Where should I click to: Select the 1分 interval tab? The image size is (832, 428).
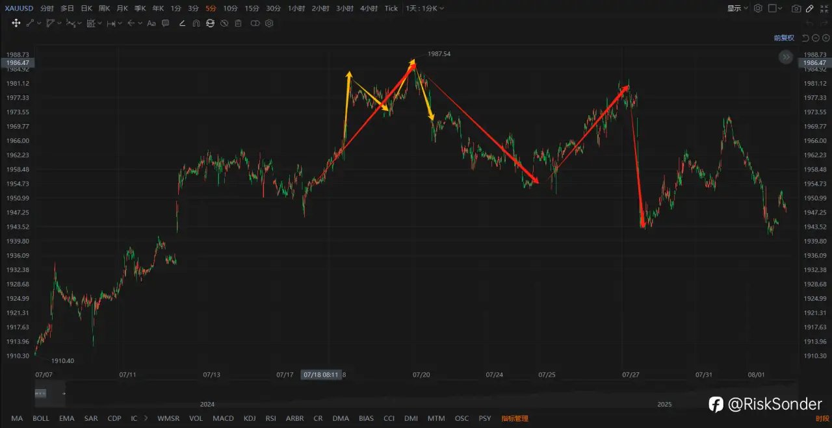(176, 8)
